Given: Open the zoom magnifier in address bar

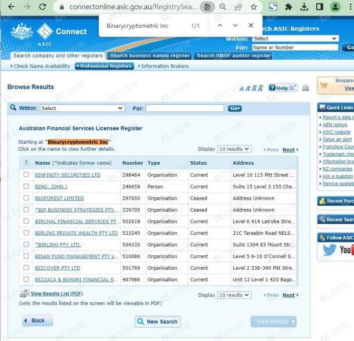Looking at the screenshot, I should [x=223, y=7].
